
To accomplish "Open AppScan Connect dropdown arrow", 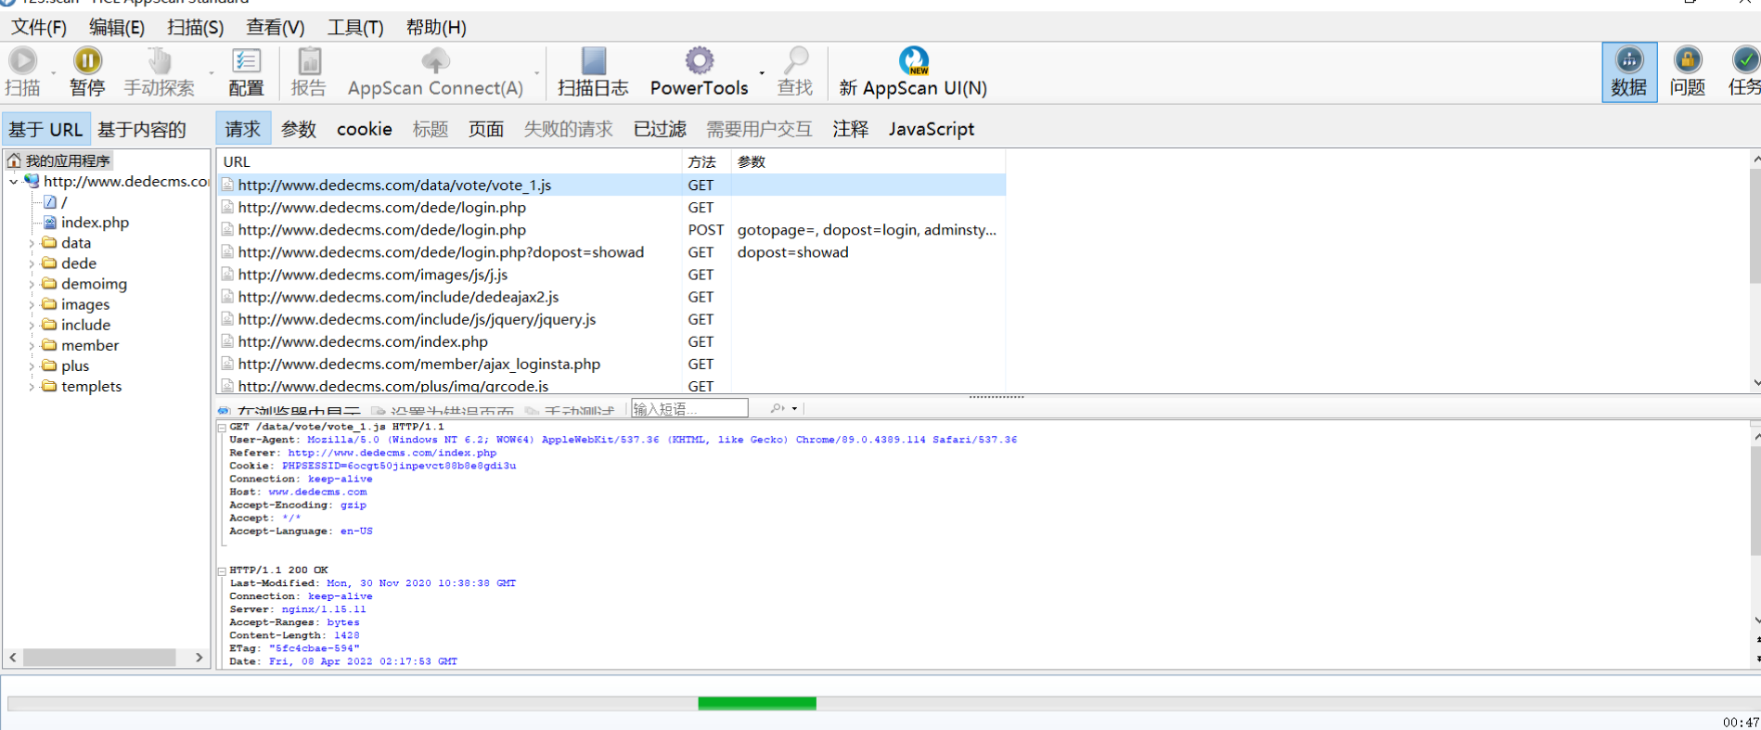I will point(536,72).
